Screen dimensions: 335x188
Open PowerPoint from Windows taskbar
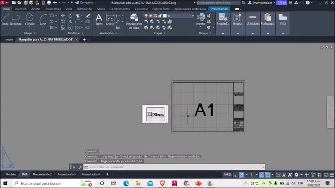click(198, 183)
